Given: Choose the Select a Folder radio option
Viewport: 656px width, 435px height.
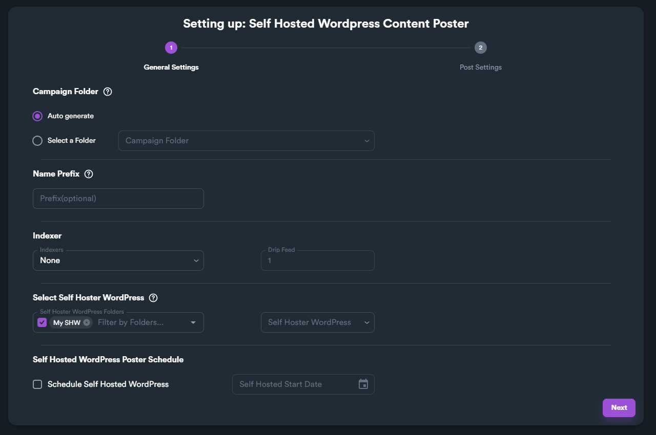Looking at the screenshot, I should point(37,141).
